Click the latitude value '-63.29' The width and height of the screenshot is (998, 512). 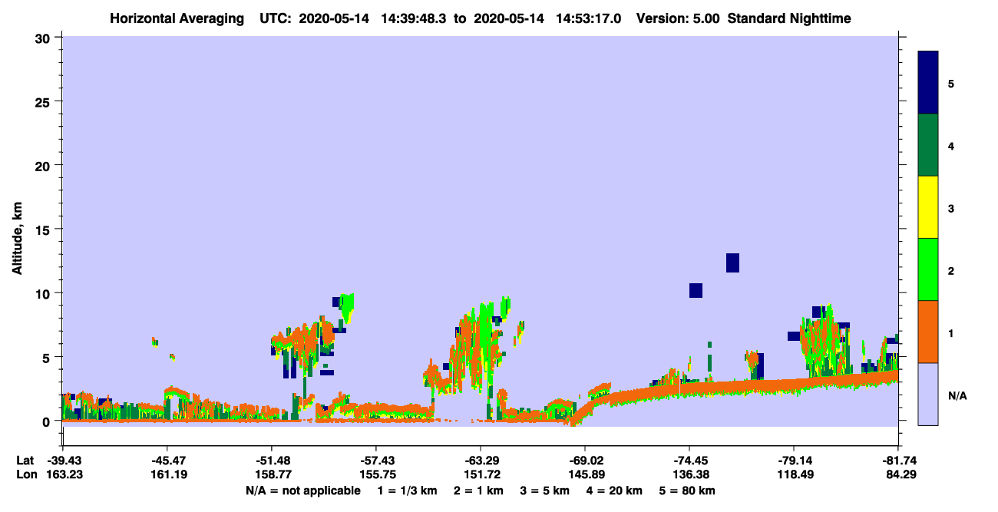pos(480,461)
